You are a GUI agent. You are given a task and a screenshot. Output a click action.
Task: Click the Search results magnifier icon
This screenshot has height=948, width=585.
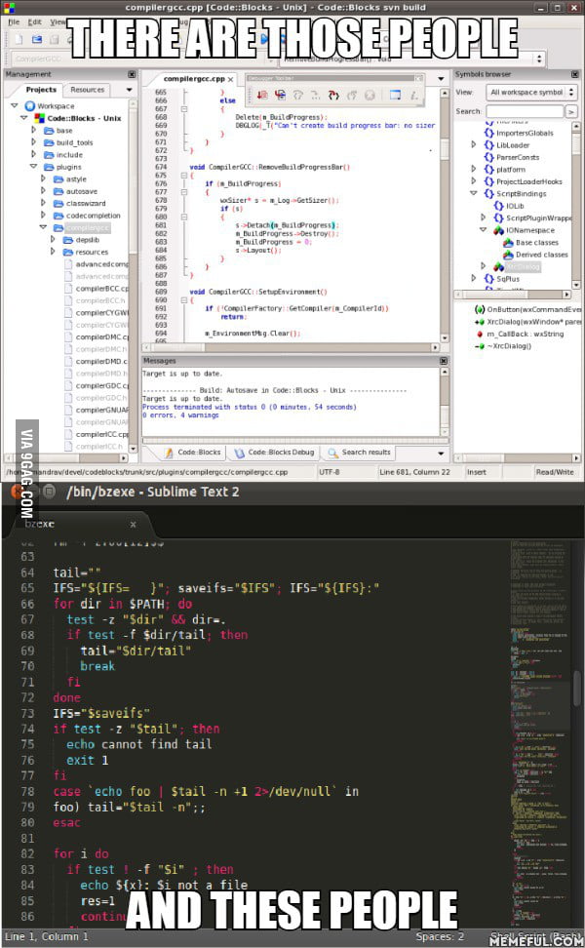pyautogui.click(x=332, y=453)
